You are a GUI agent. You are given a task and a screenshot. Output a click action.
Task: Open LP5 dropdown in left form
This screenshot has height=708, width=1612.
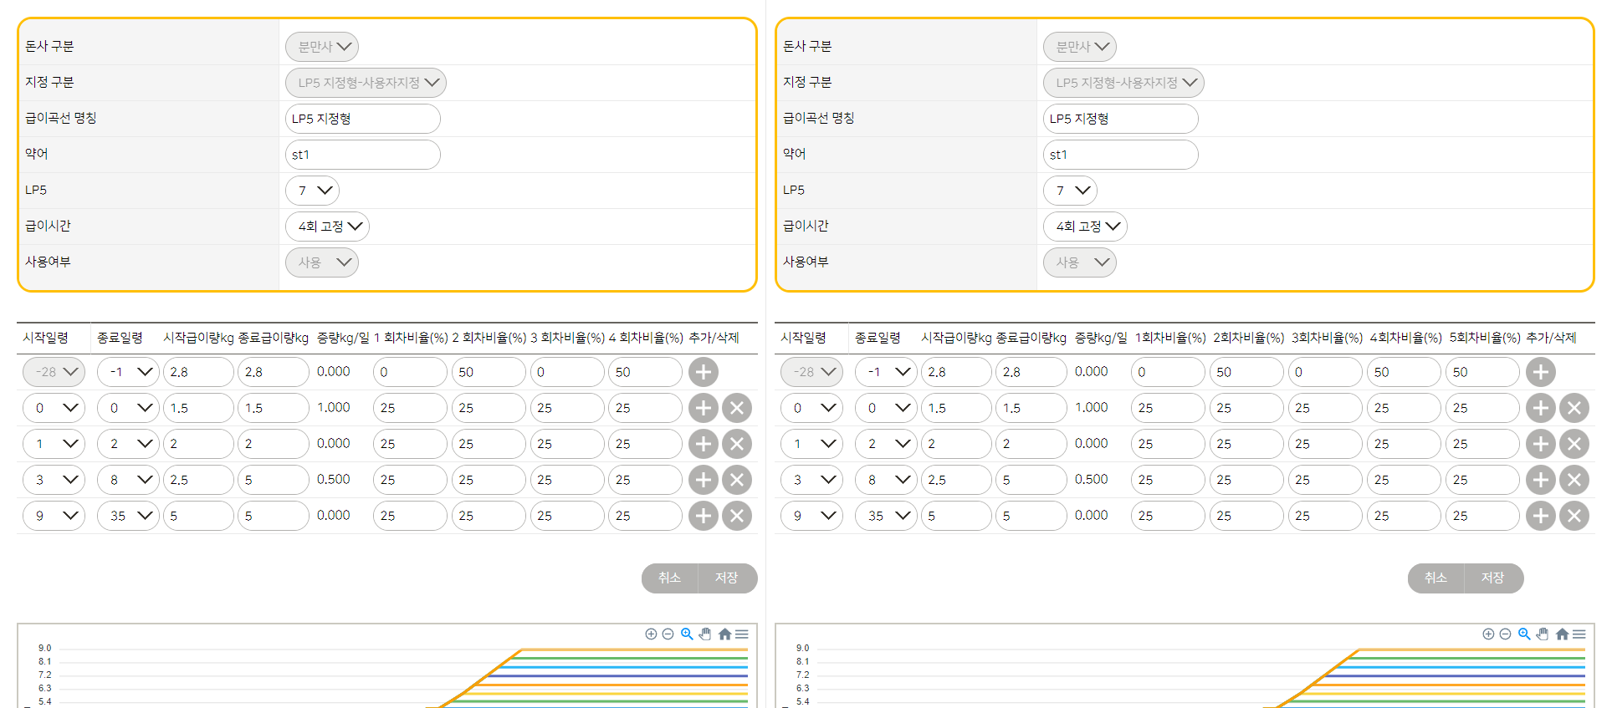click(312, 191)
